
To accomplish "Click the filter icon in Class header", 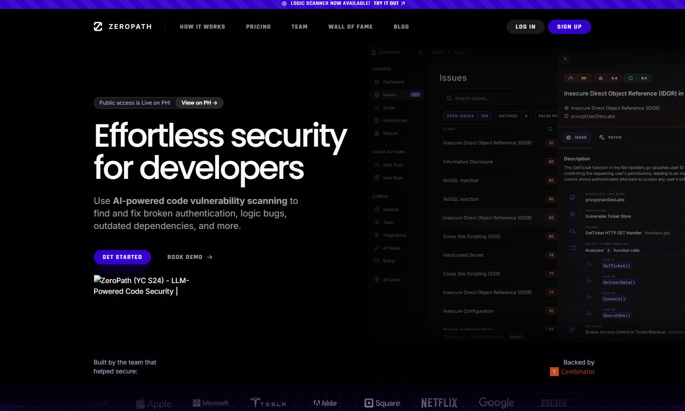I will point(550,129).
